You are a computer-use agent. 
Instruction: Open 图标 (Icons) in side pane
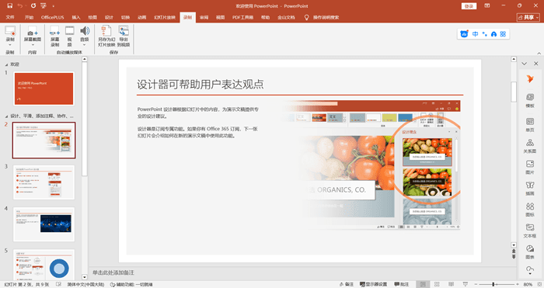(x=530, y=210)
